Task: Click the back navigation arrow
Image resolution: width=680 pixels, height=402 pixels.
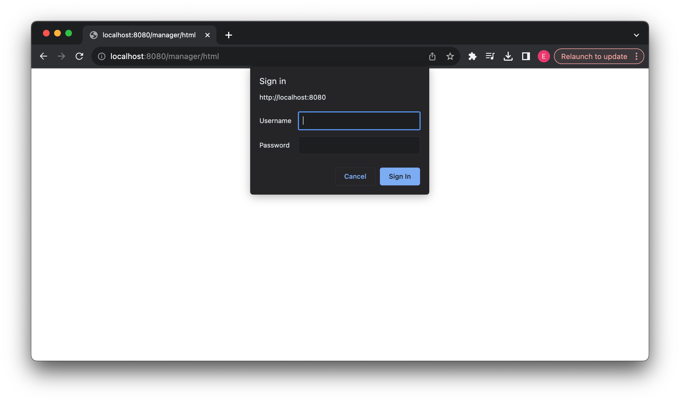Action: (x=44, y=56)
